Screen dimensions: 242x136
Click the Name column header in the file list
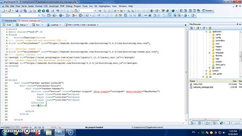pos(192,81)
